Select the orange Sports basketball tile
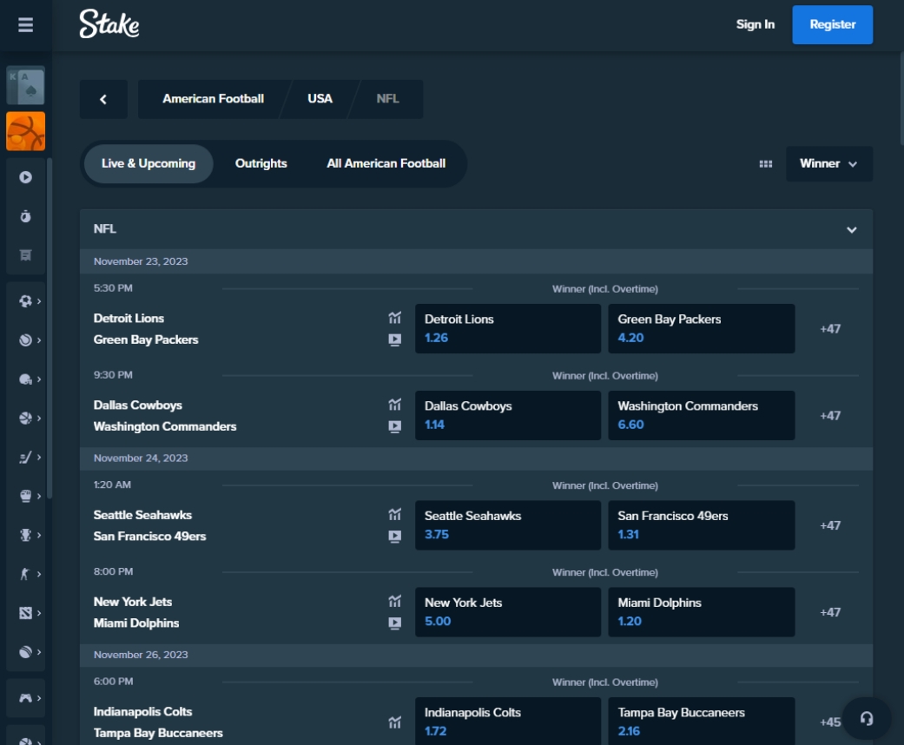 (x=25, y=131)
